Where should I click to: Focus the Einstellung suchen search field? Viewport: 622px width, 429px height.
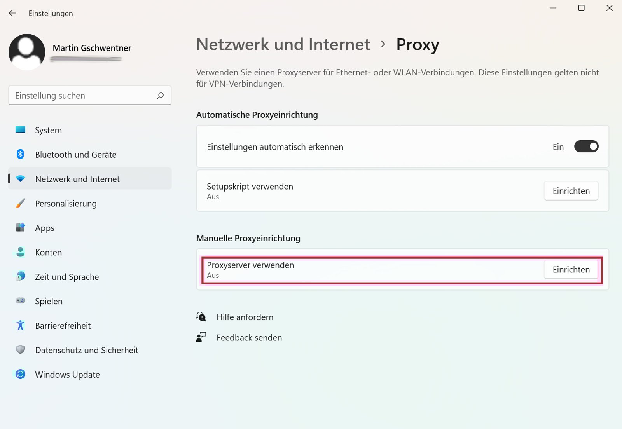[84, 96]
